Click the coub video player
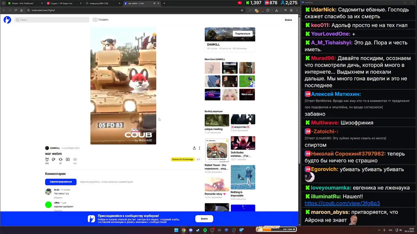Viewport: 417px width, 234px height. (123, 86)
